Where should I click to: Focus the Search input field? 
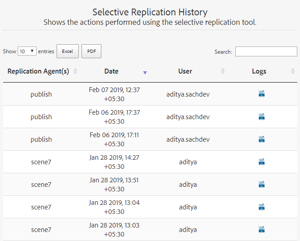click(266, 51)
